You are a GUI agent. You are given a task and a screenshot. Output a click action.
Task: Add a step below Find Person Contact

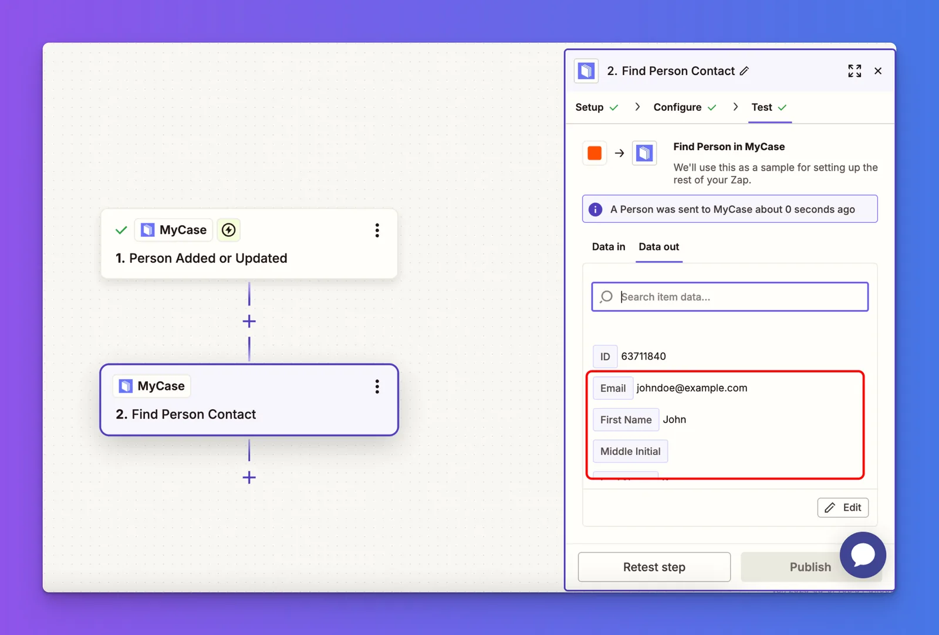[x=249, y=477]
